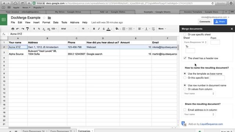Click the blue Share button

pos(220,22)
